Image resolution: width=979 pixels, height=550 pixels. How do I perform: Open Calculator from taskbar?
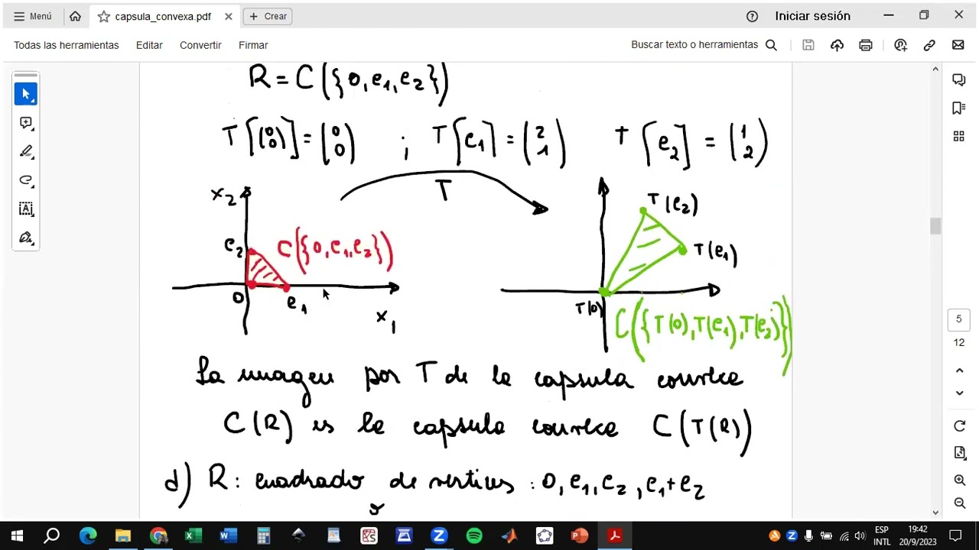(x=263, y=535)
